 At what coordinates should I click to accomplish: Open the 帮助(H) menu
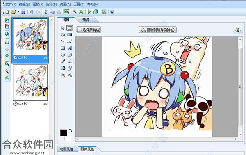[x=93, y=5]
